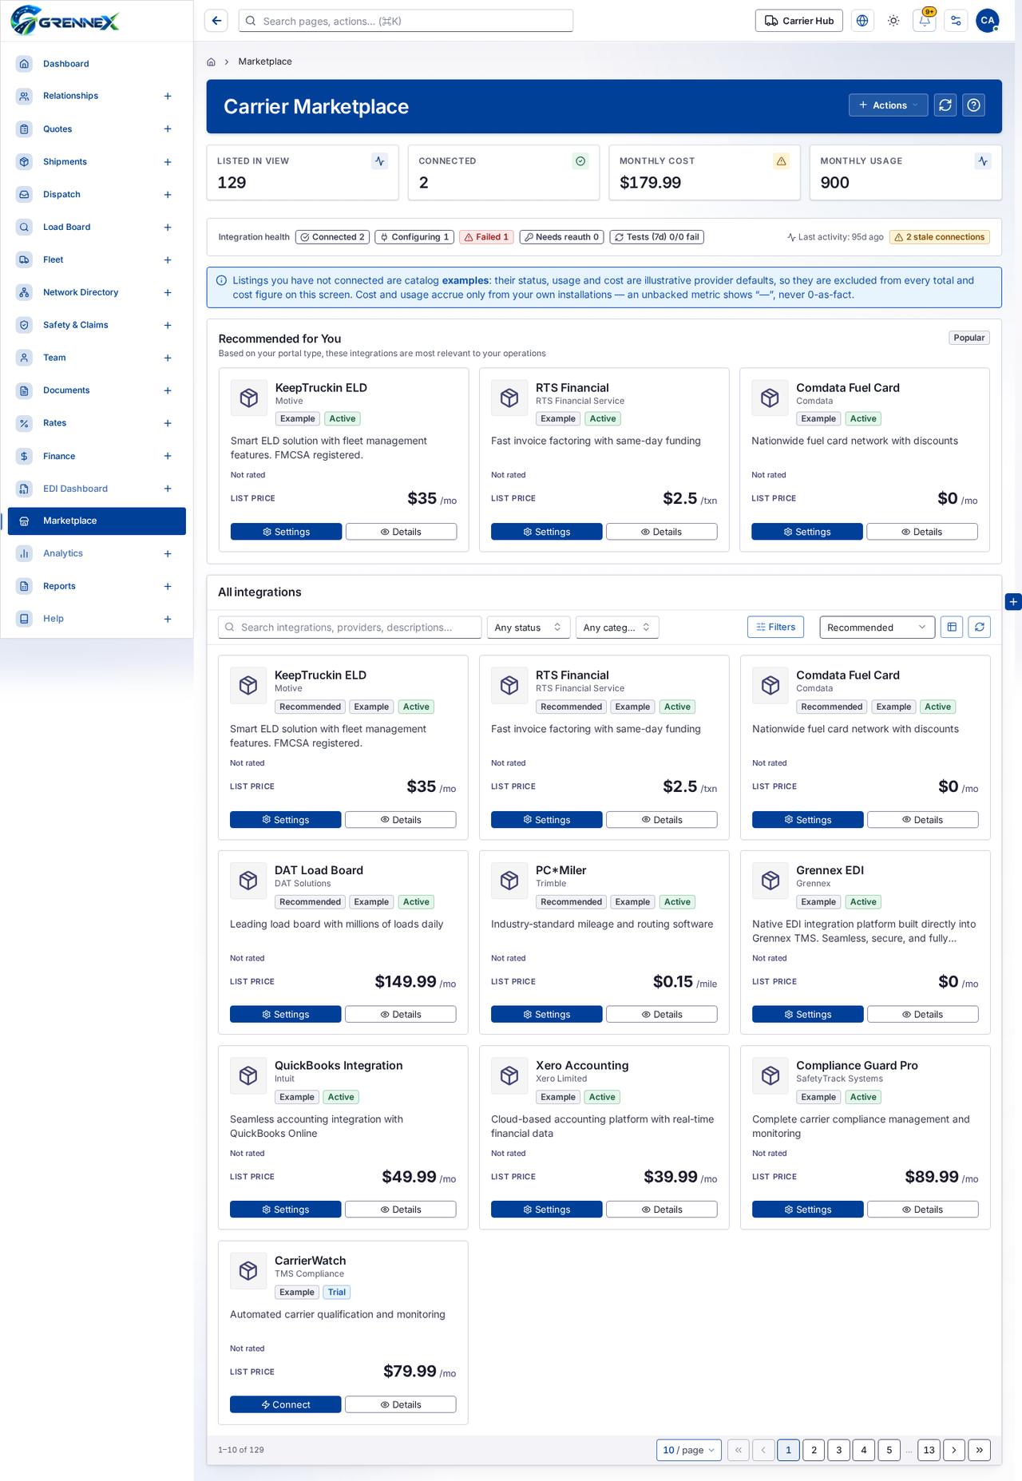Open the floating blue plus tab
1022x1481 pixels.
click(x=1013, y=602)
